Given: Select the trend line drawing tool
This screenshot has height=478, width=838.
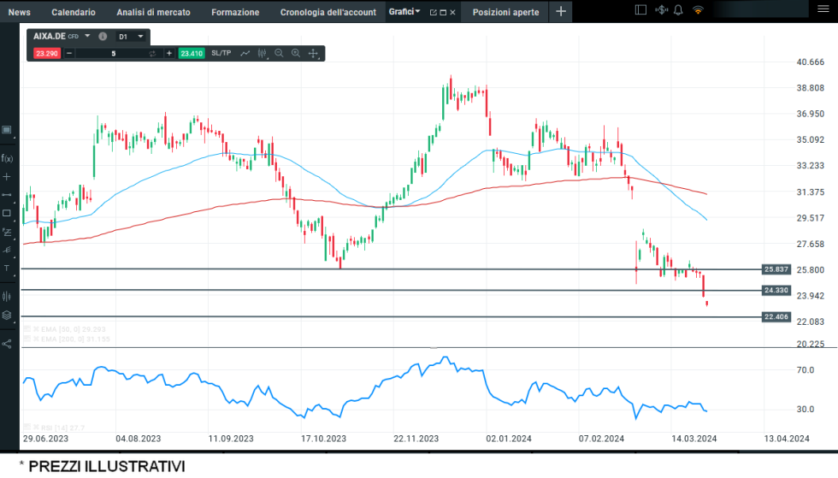Looking at the screenshot, I should (7, 195).
